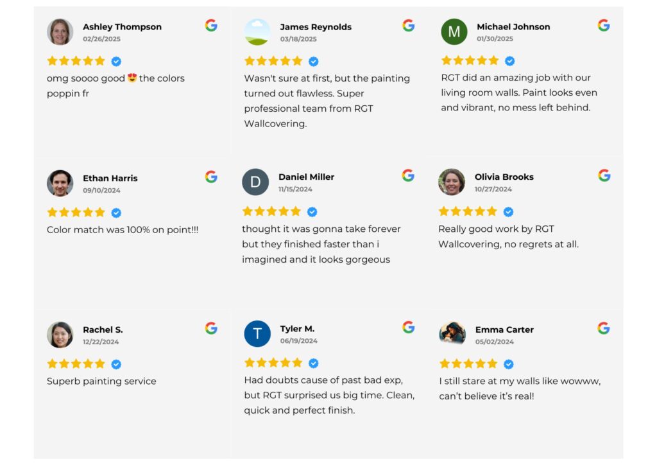
Task: Click the gray D avatar of Daniel Miller
Action: coord(255,182)
